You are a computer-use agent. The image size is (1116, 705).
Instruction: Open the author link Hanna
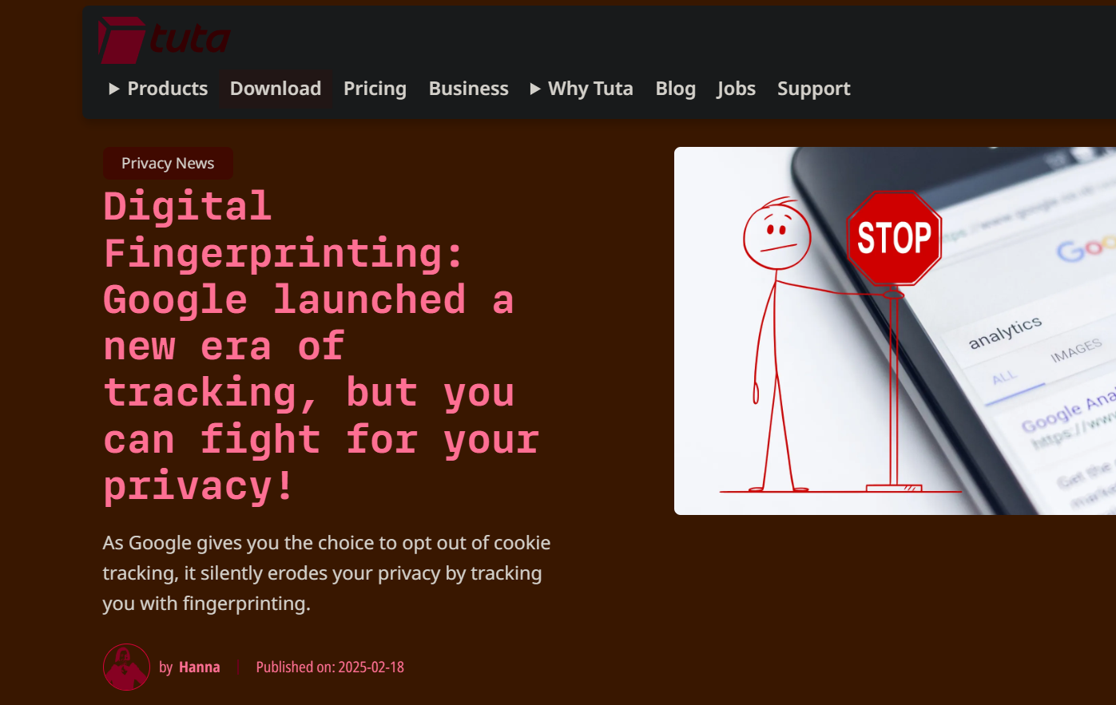pyautogui.click(x=199, y=667)
